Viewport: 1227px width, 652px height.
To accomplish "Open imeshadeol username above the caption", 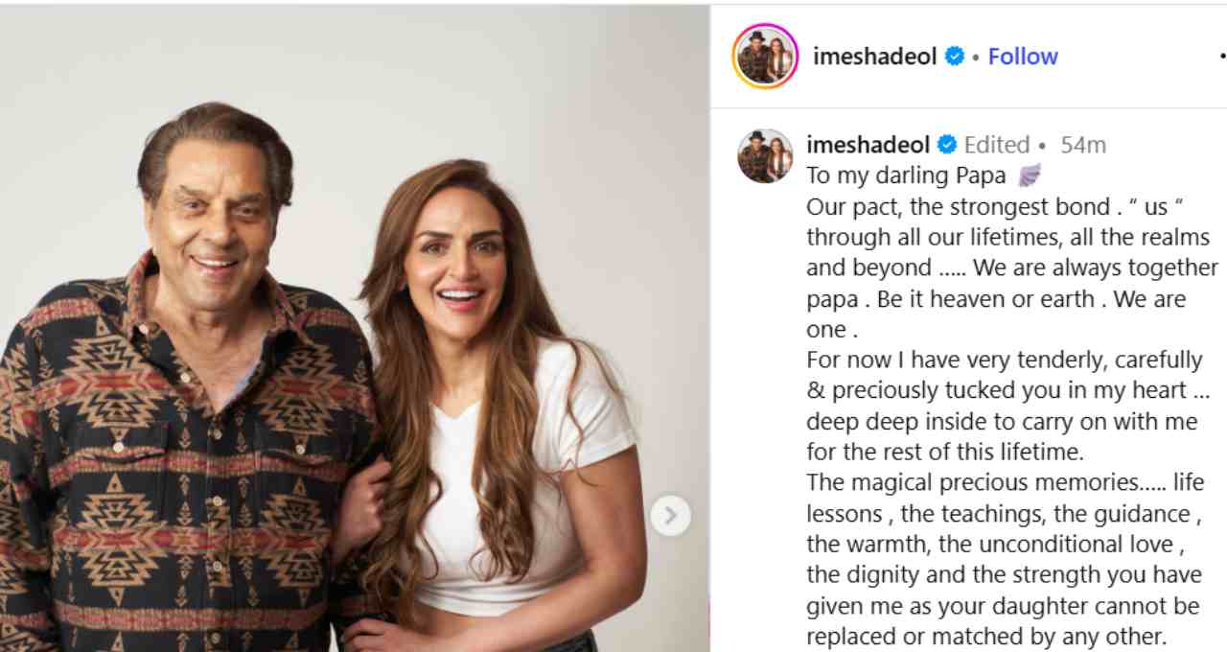I will click(x=868, y=145).
